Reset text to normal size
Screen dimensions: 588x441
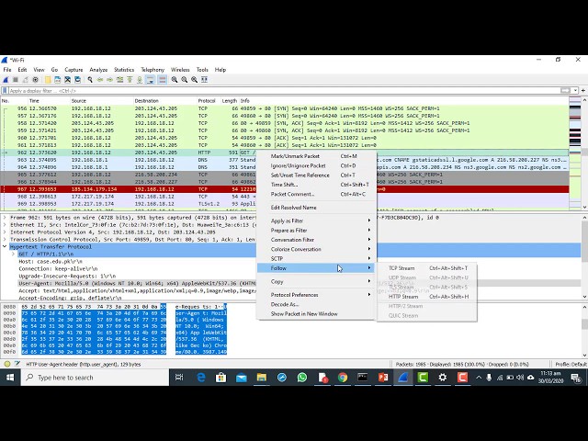(x=194, y=80)
